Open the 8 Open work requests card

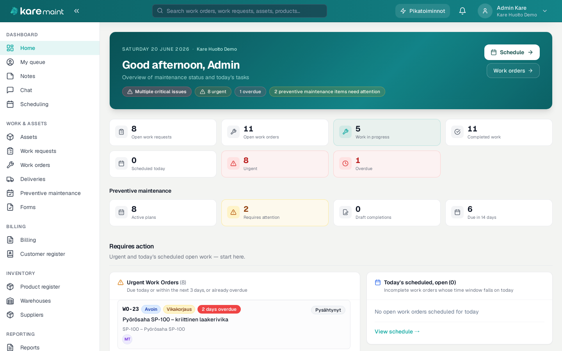(163, 132)
